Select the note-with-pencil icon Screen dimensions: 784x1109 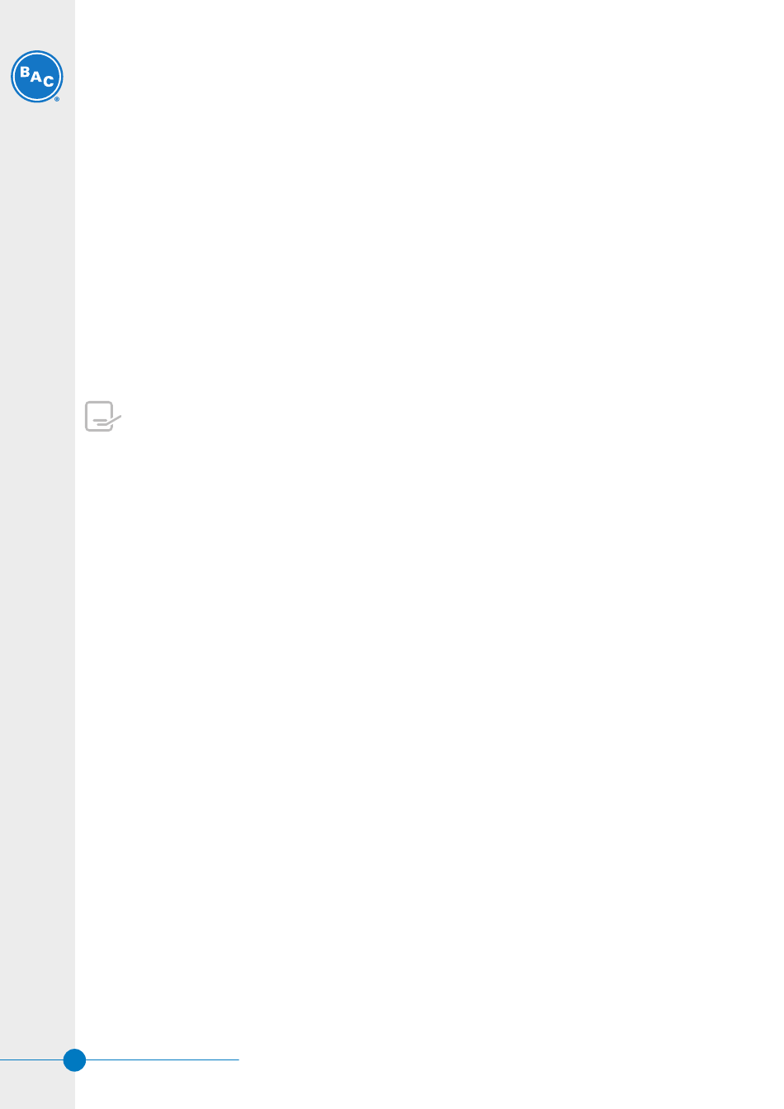[x=103, y=416]
